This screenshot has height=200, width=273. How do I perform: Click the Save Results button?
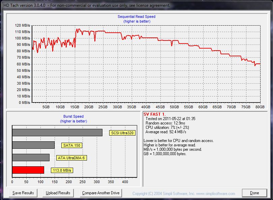point(23,193)
